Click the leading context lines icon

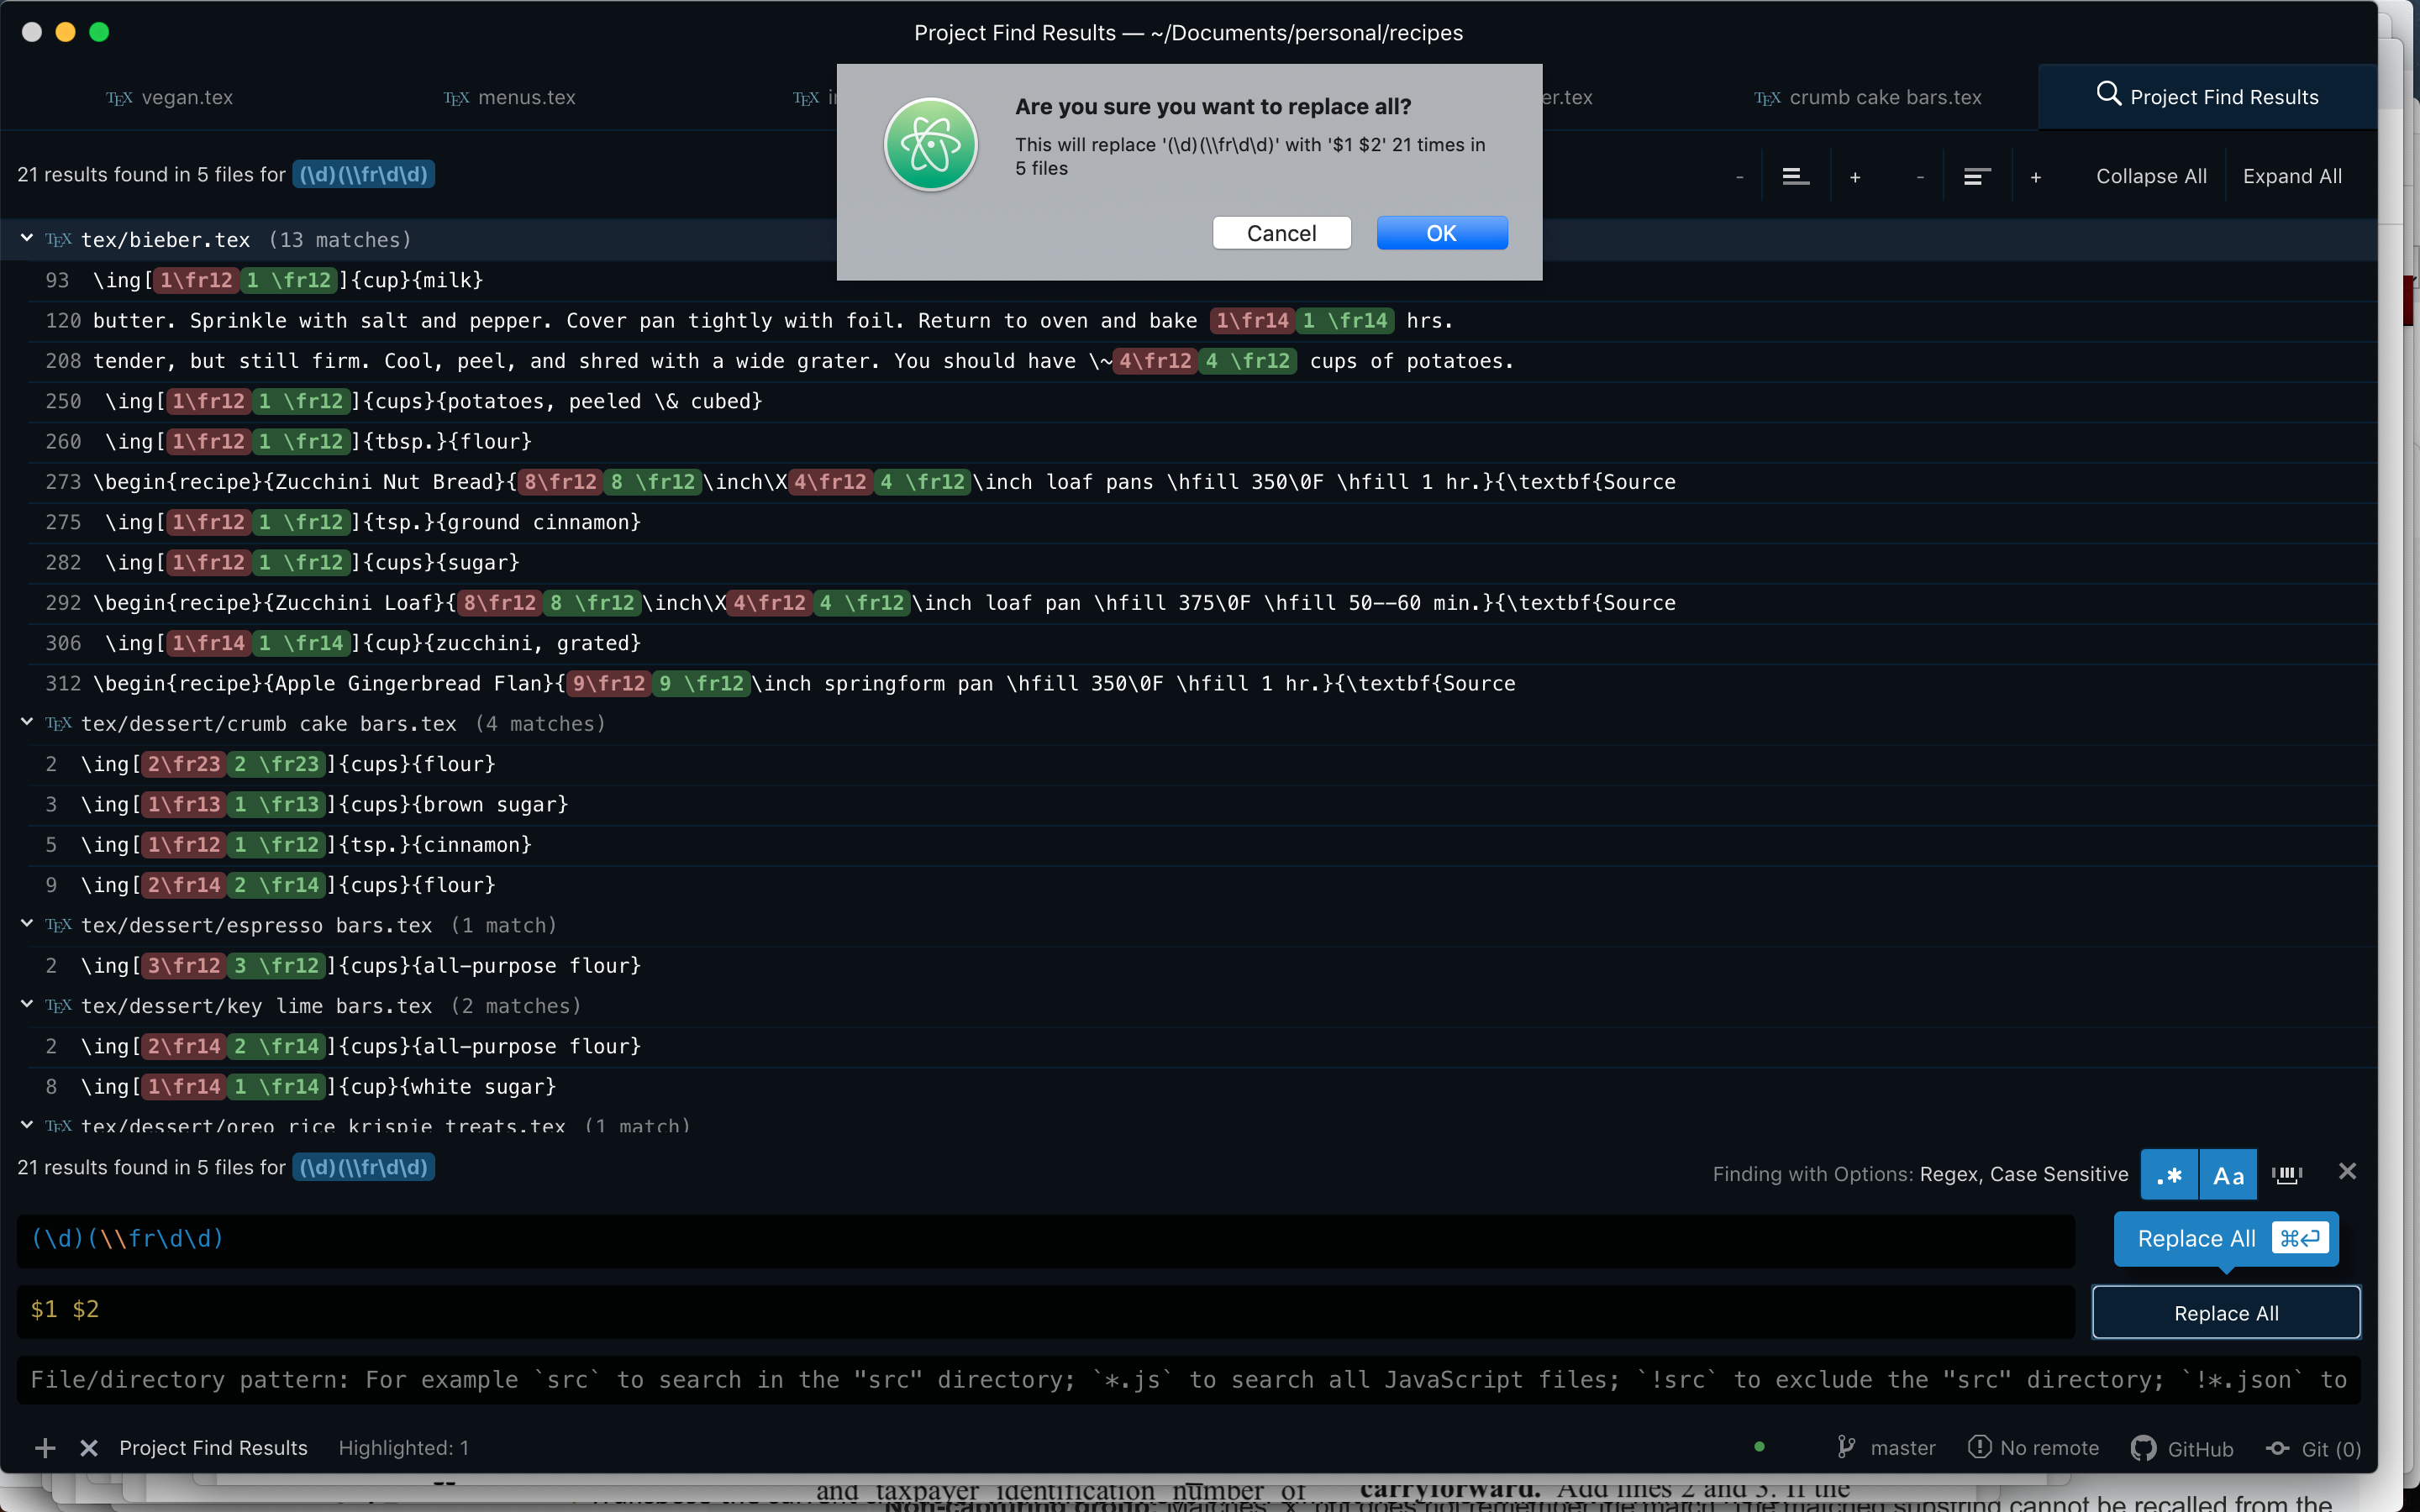tap(1794, 176)
